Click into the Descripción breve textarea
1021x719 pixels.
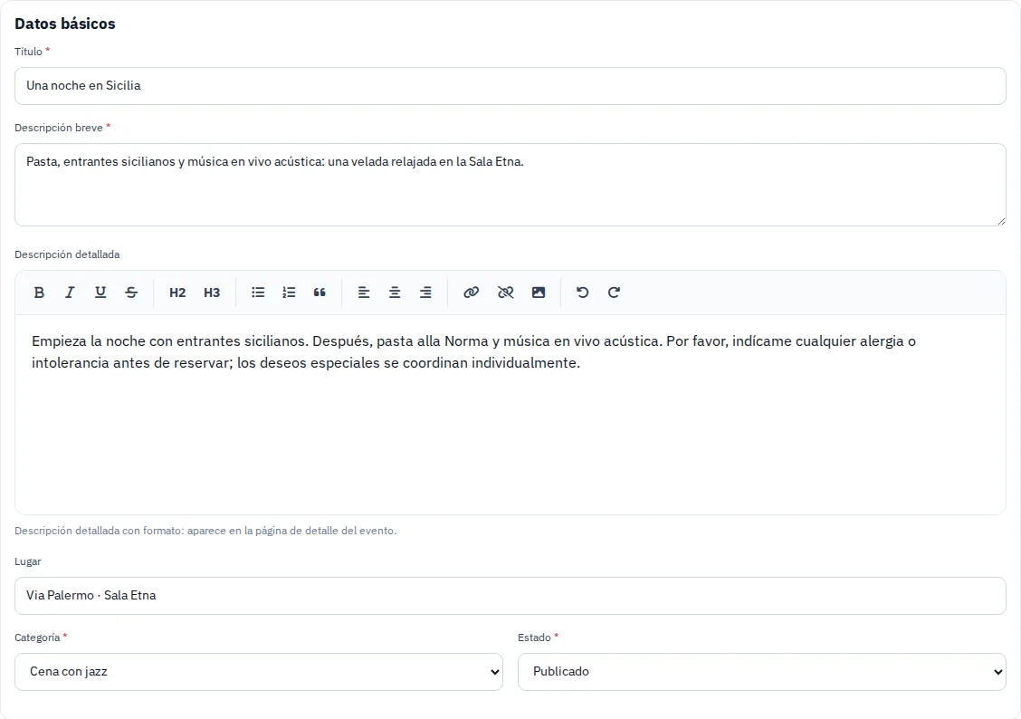pyautogui.click(x=510, y=185)
